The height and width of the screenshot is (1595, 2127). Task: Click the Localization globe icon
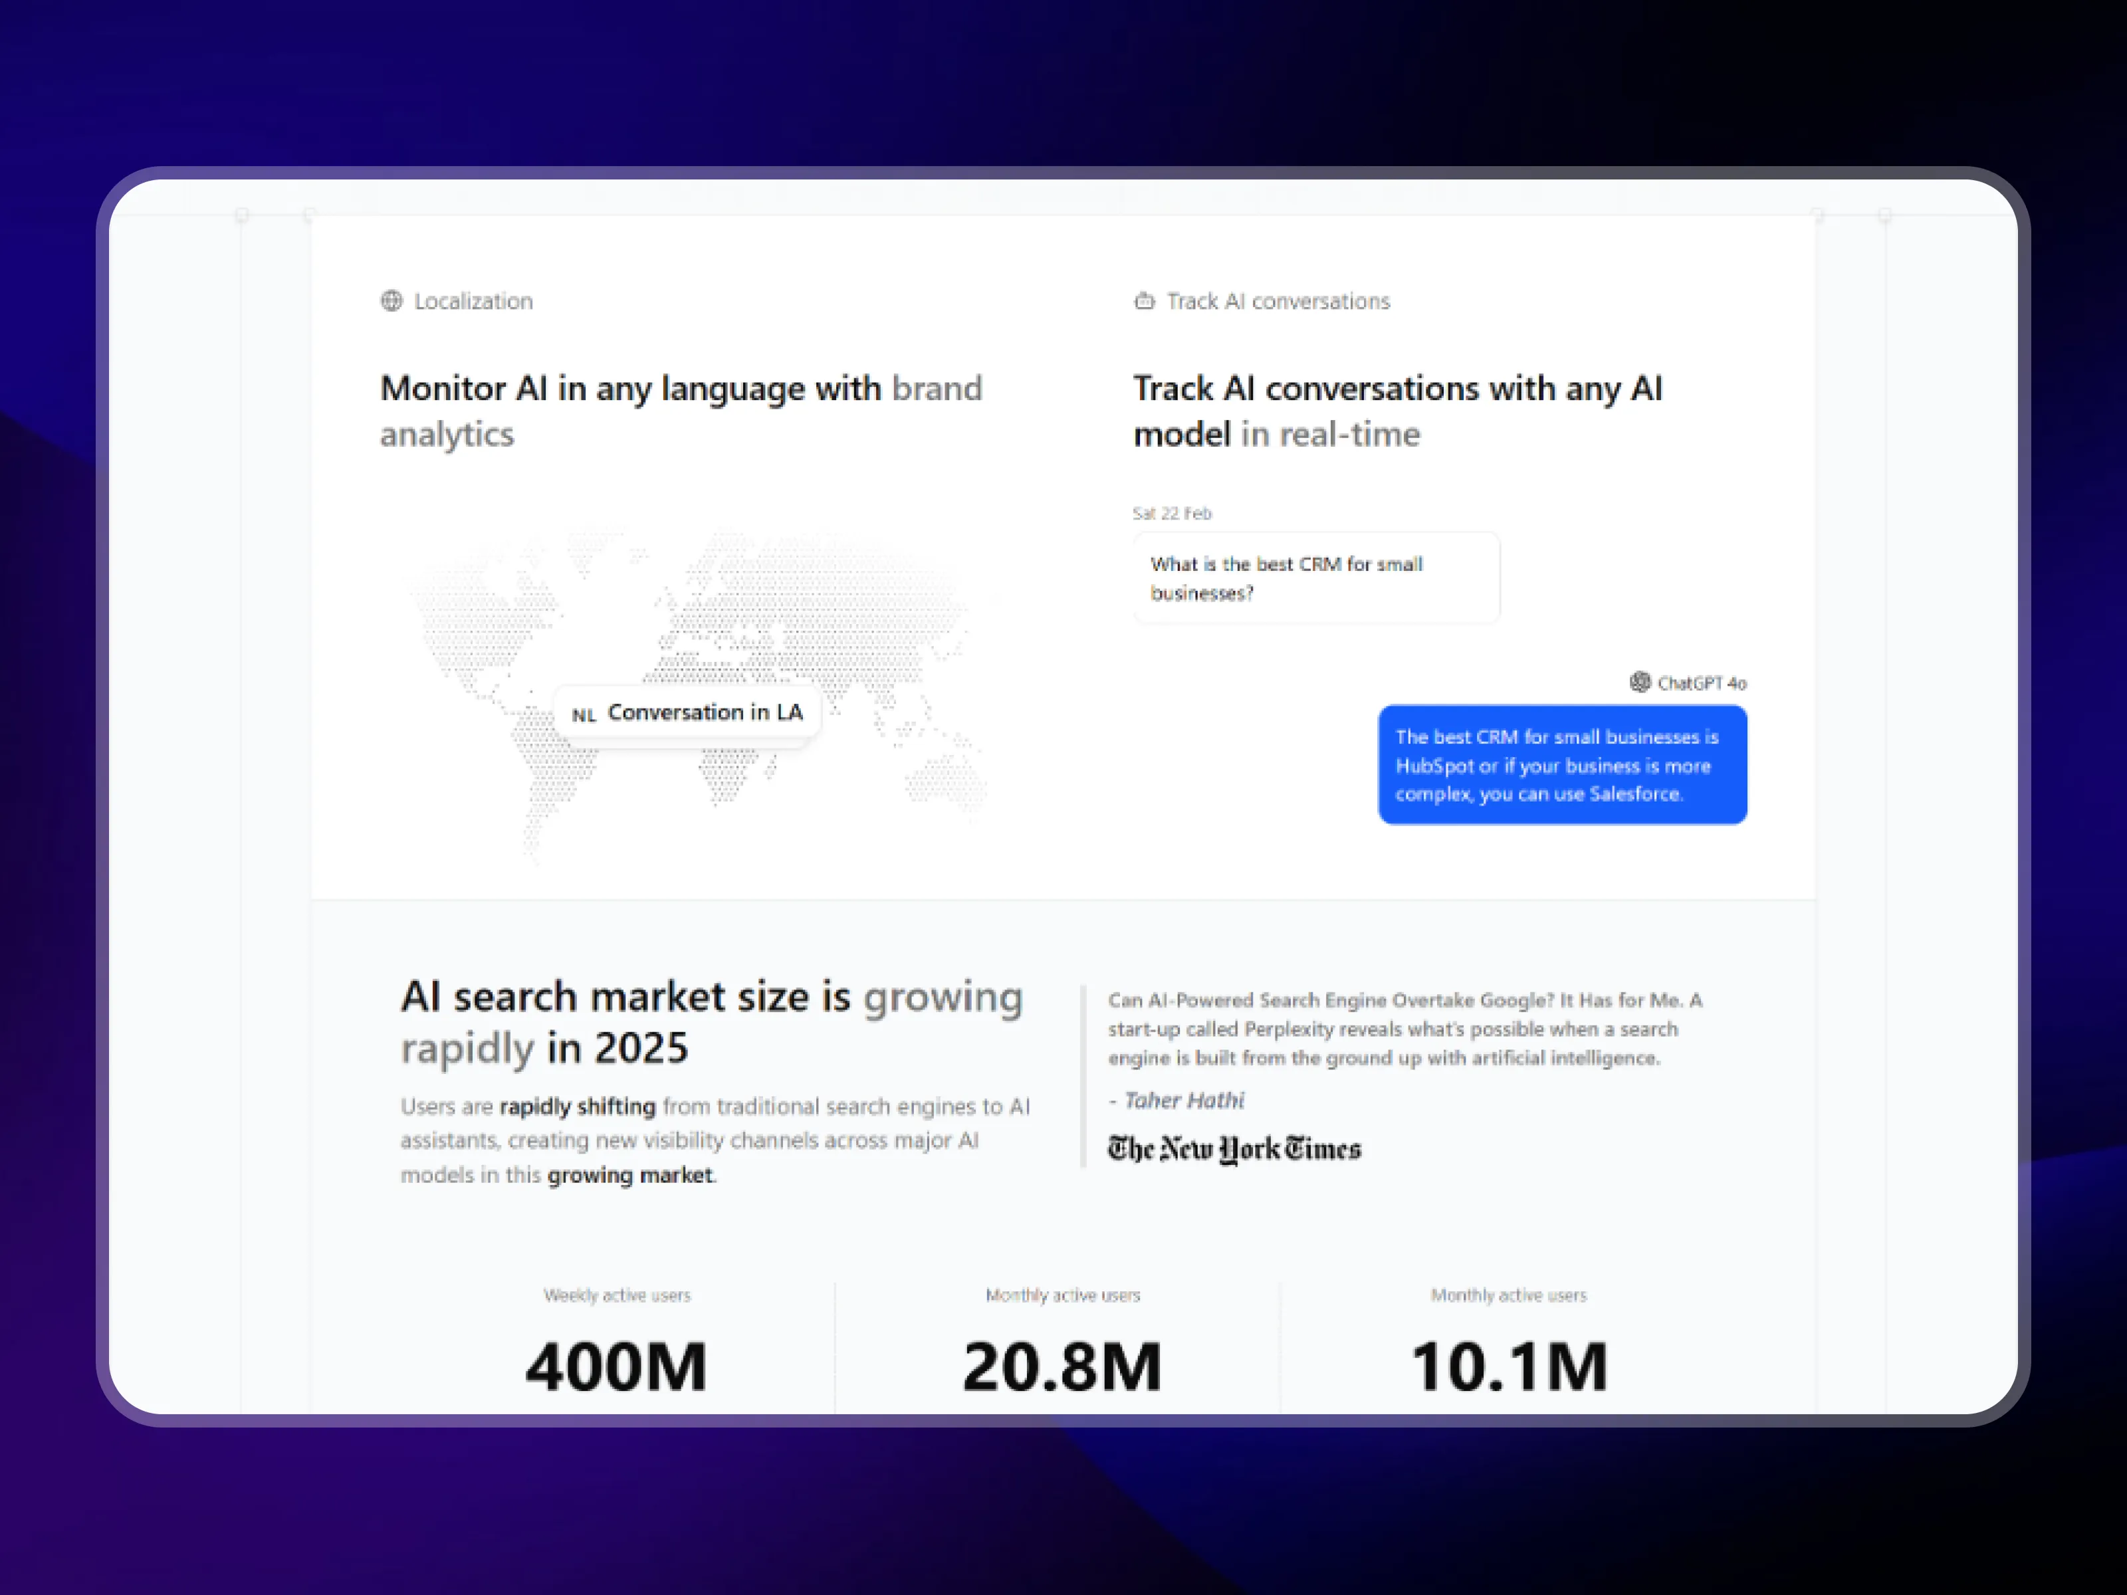(x=392, y=301)
